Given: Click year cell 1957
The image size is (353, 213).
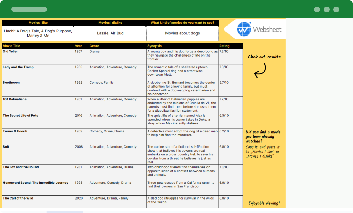Looking at the screenshot, I should click(81, 57).
